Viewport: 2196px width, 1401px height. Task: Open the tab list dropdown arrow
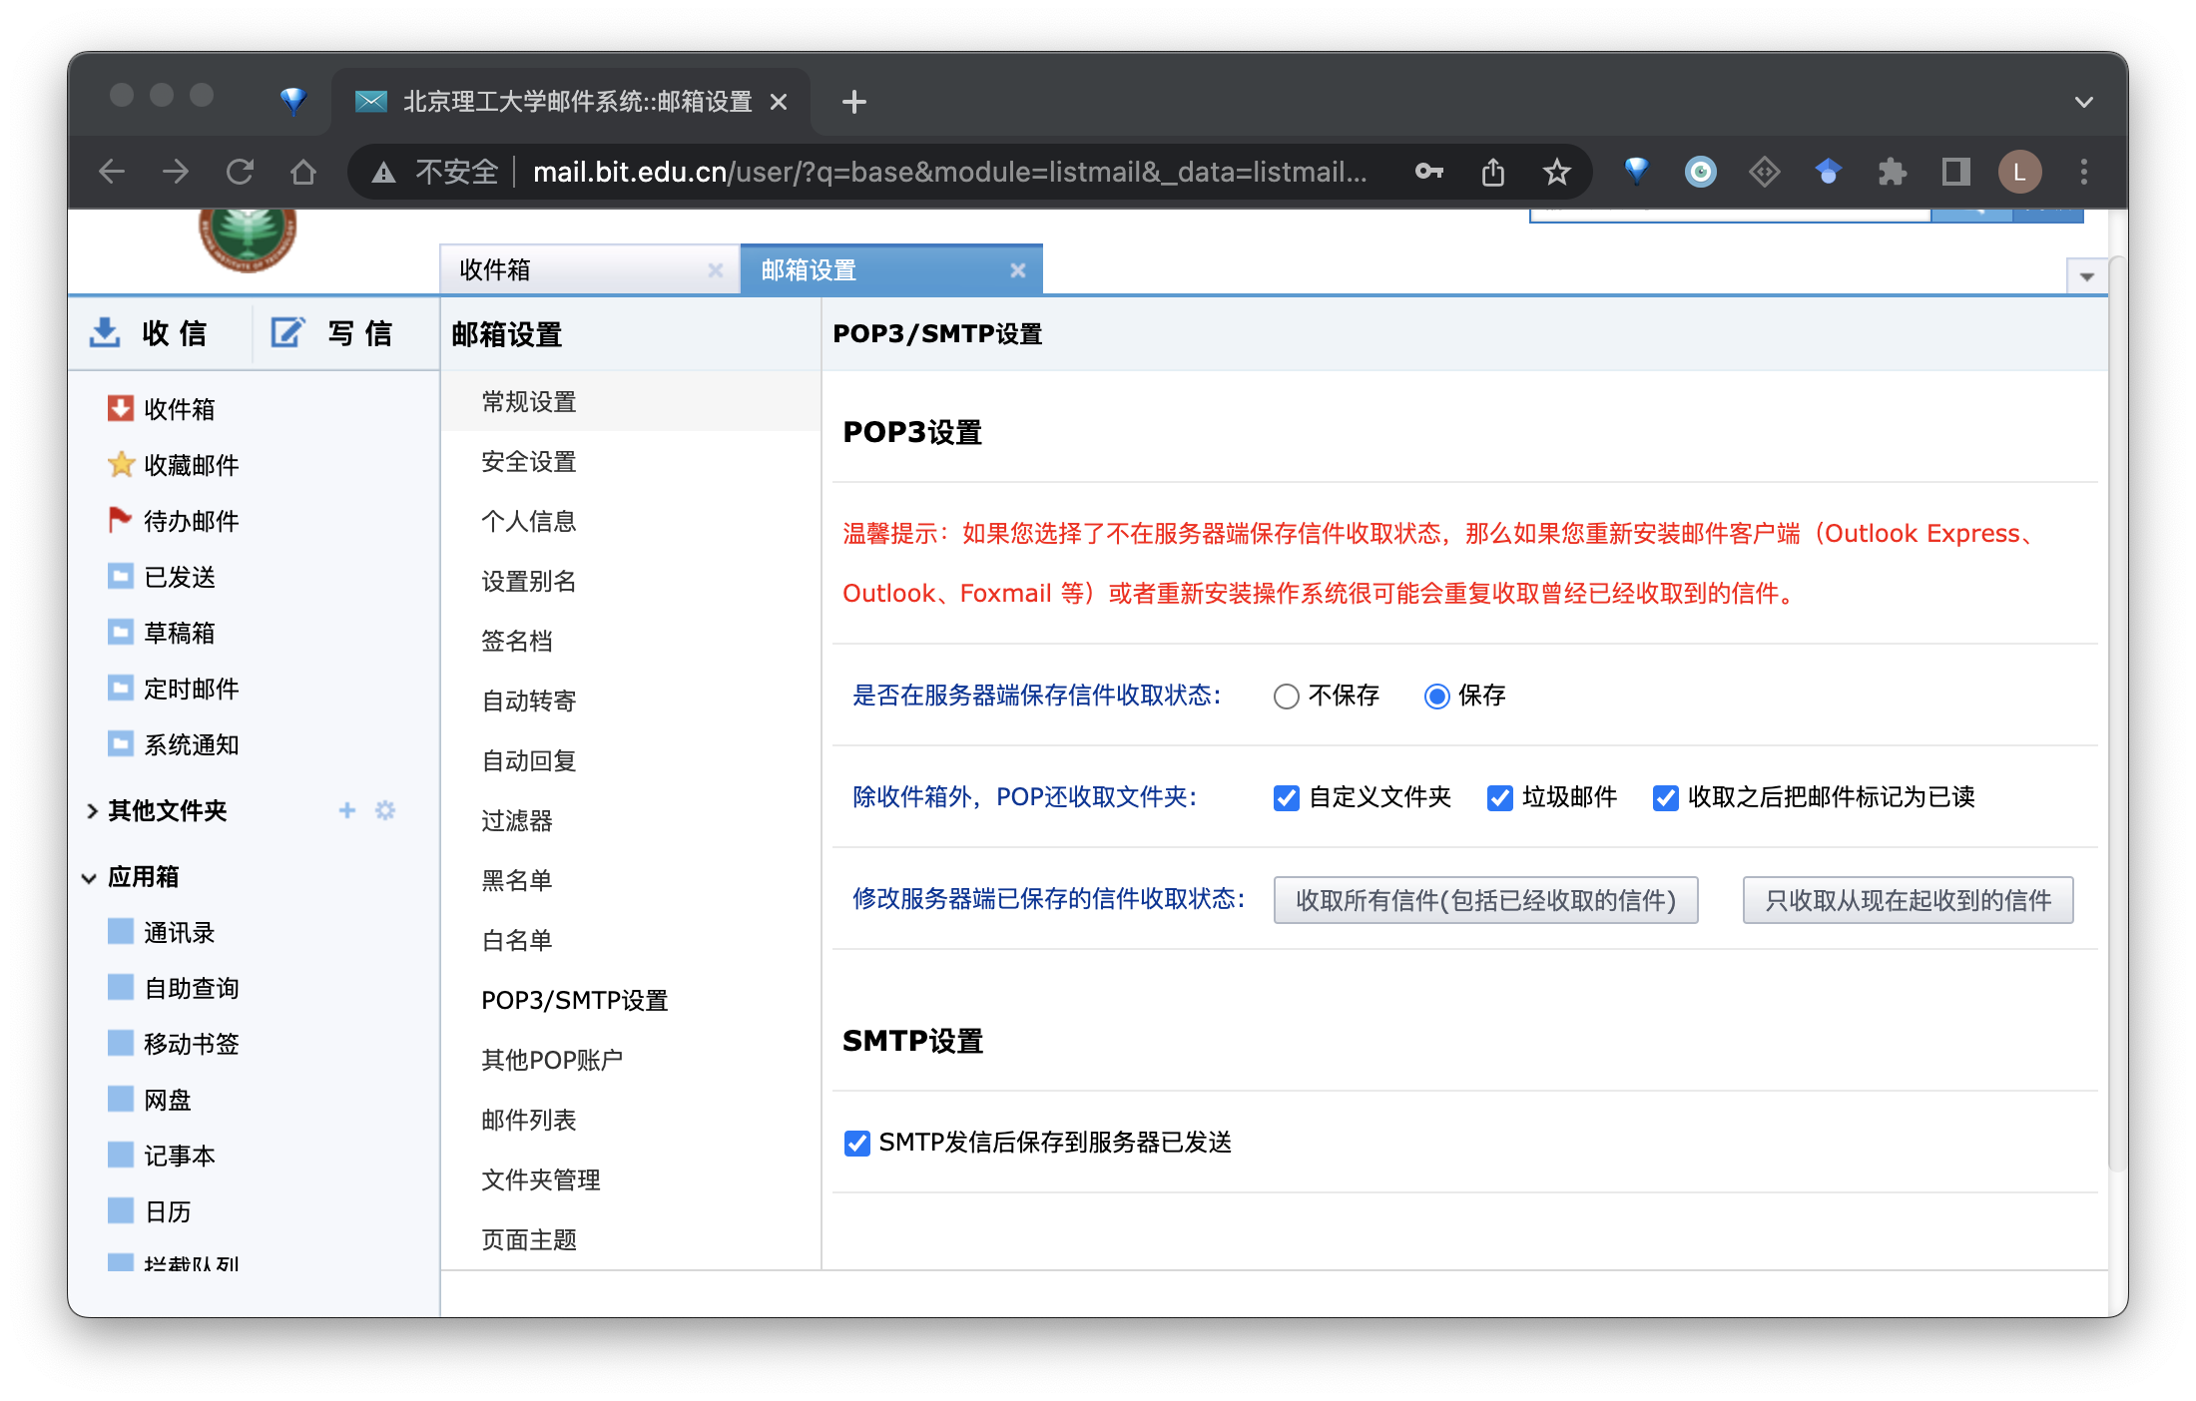(2086, 276)
